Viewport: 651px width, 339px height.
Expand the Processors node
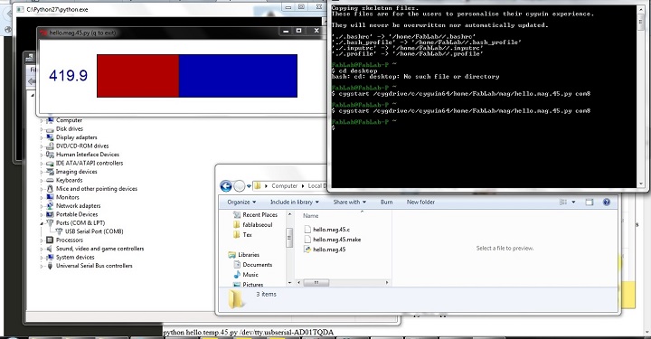tap(42, 240)
